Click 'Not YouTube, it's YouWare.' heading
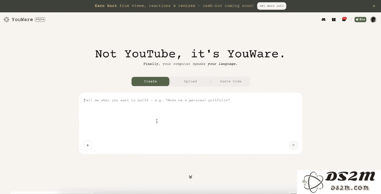 pos(190,54)
